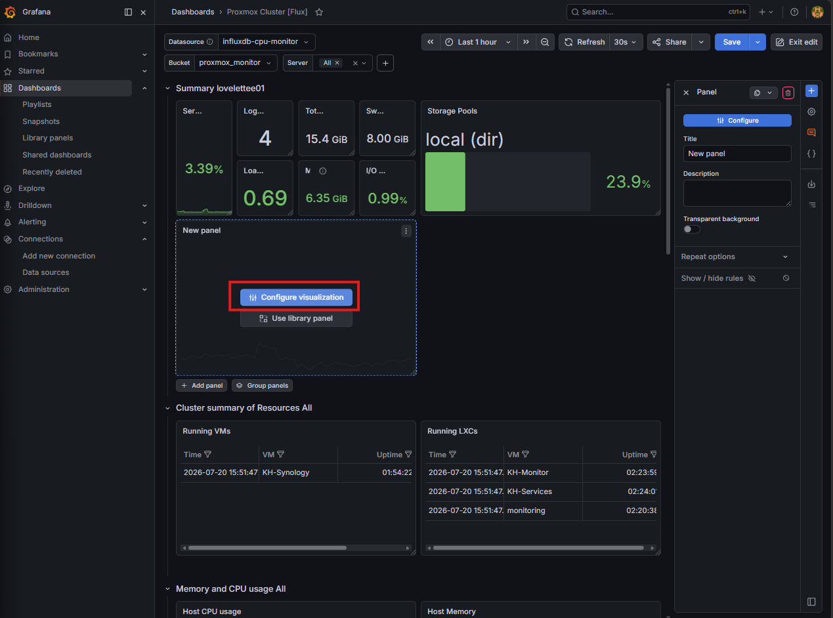Expand the Administration menu section
This screenshot has height=618, width=833.
point(144,289)
